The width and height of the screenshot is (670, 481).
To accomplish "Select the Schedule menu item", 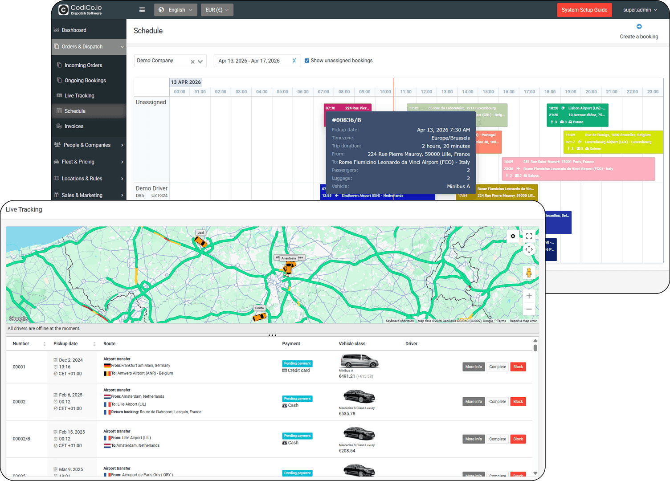I will pos(89,111).
